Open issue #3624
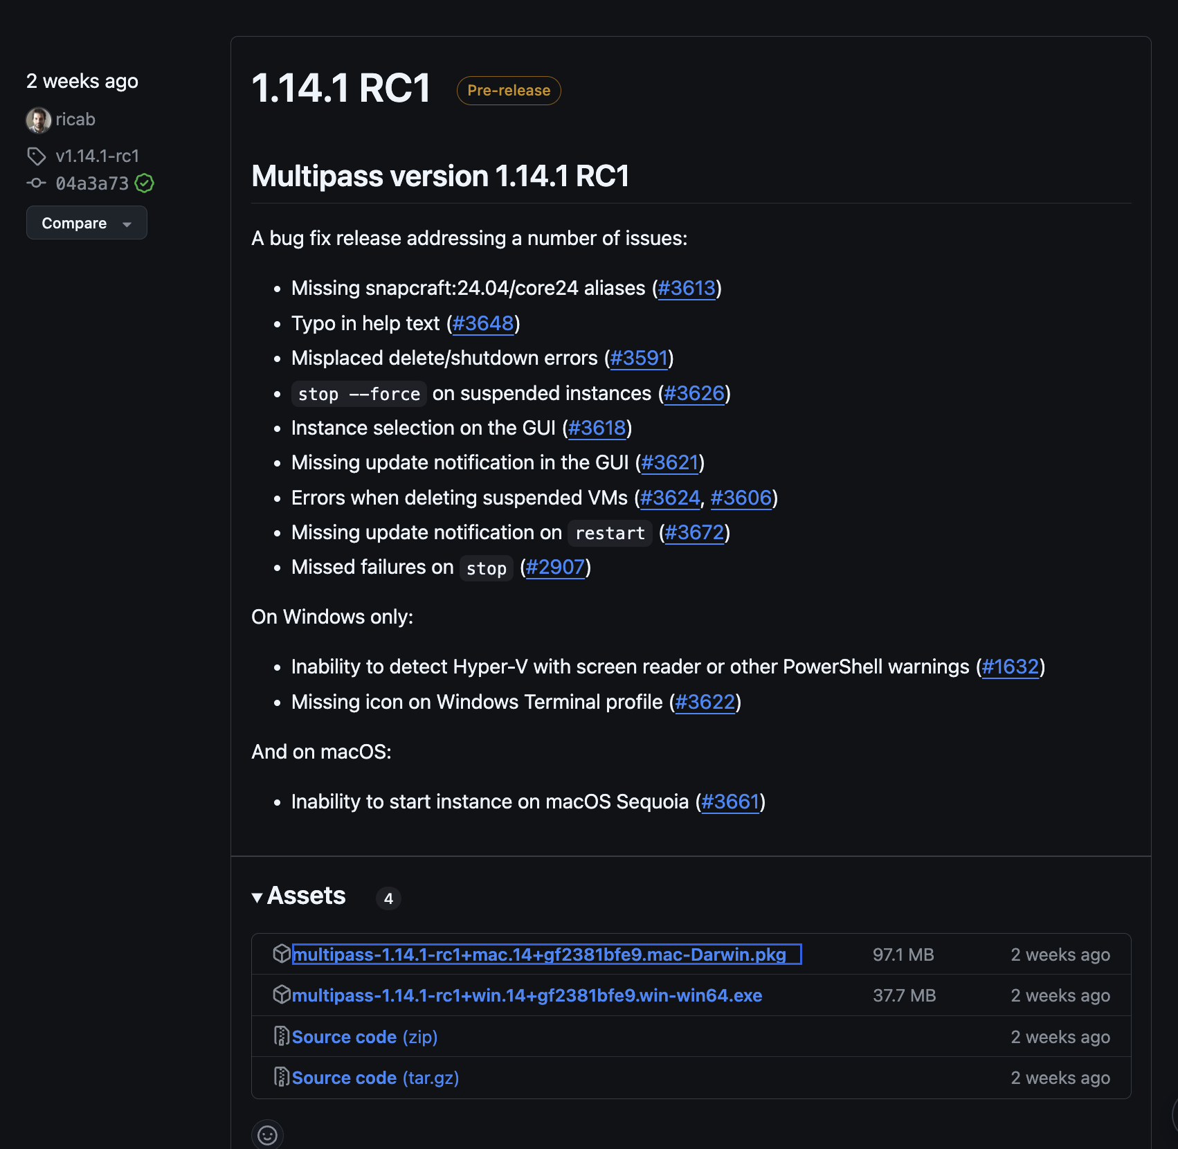 pos(670,498)
